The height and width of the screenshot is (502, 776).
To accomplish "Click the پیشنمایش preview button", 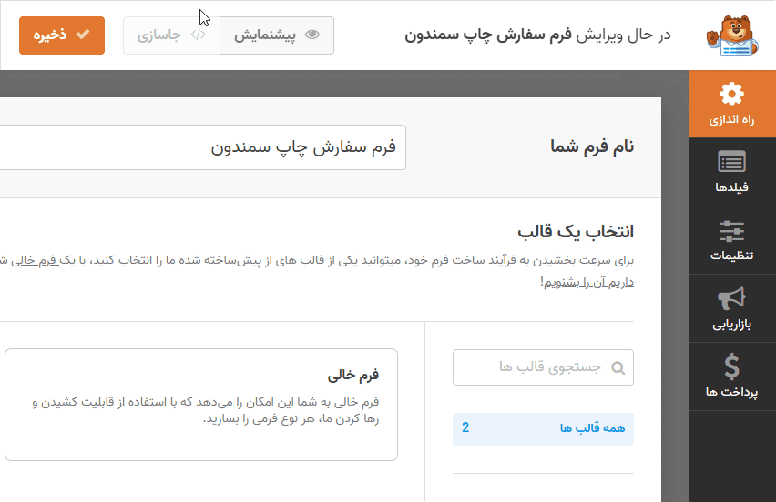I will [x=277, y=35].
